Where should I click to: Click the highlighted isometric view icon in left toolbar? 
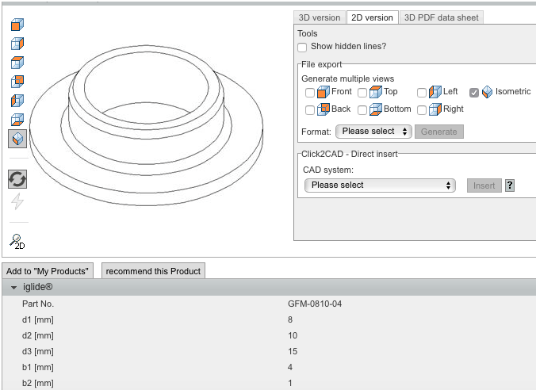tap(17, 139)
